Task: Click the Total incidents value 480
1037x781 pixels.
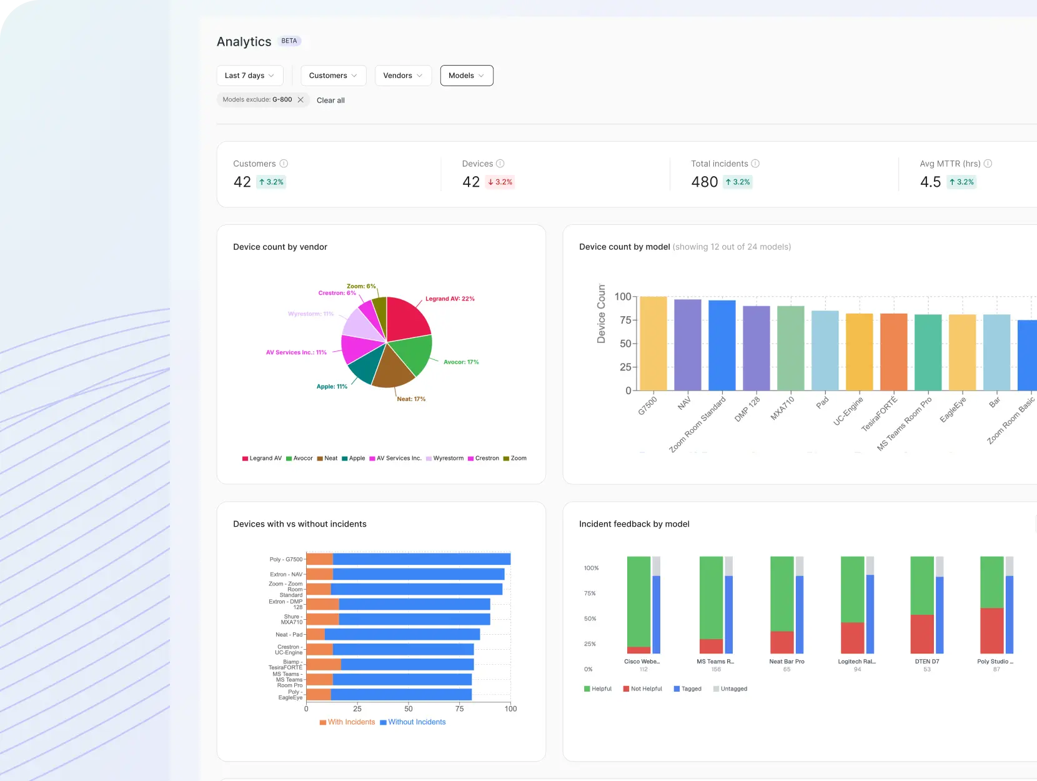Action: 705,182
